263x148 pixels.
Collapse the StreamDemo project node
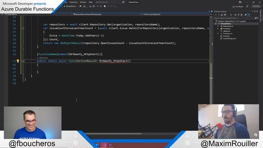(216, 24)
